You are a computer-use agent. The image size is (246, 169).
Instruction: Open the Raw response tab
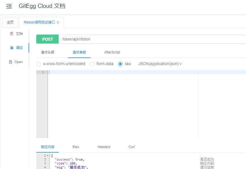pyautogui.click(x=76, y=147)
